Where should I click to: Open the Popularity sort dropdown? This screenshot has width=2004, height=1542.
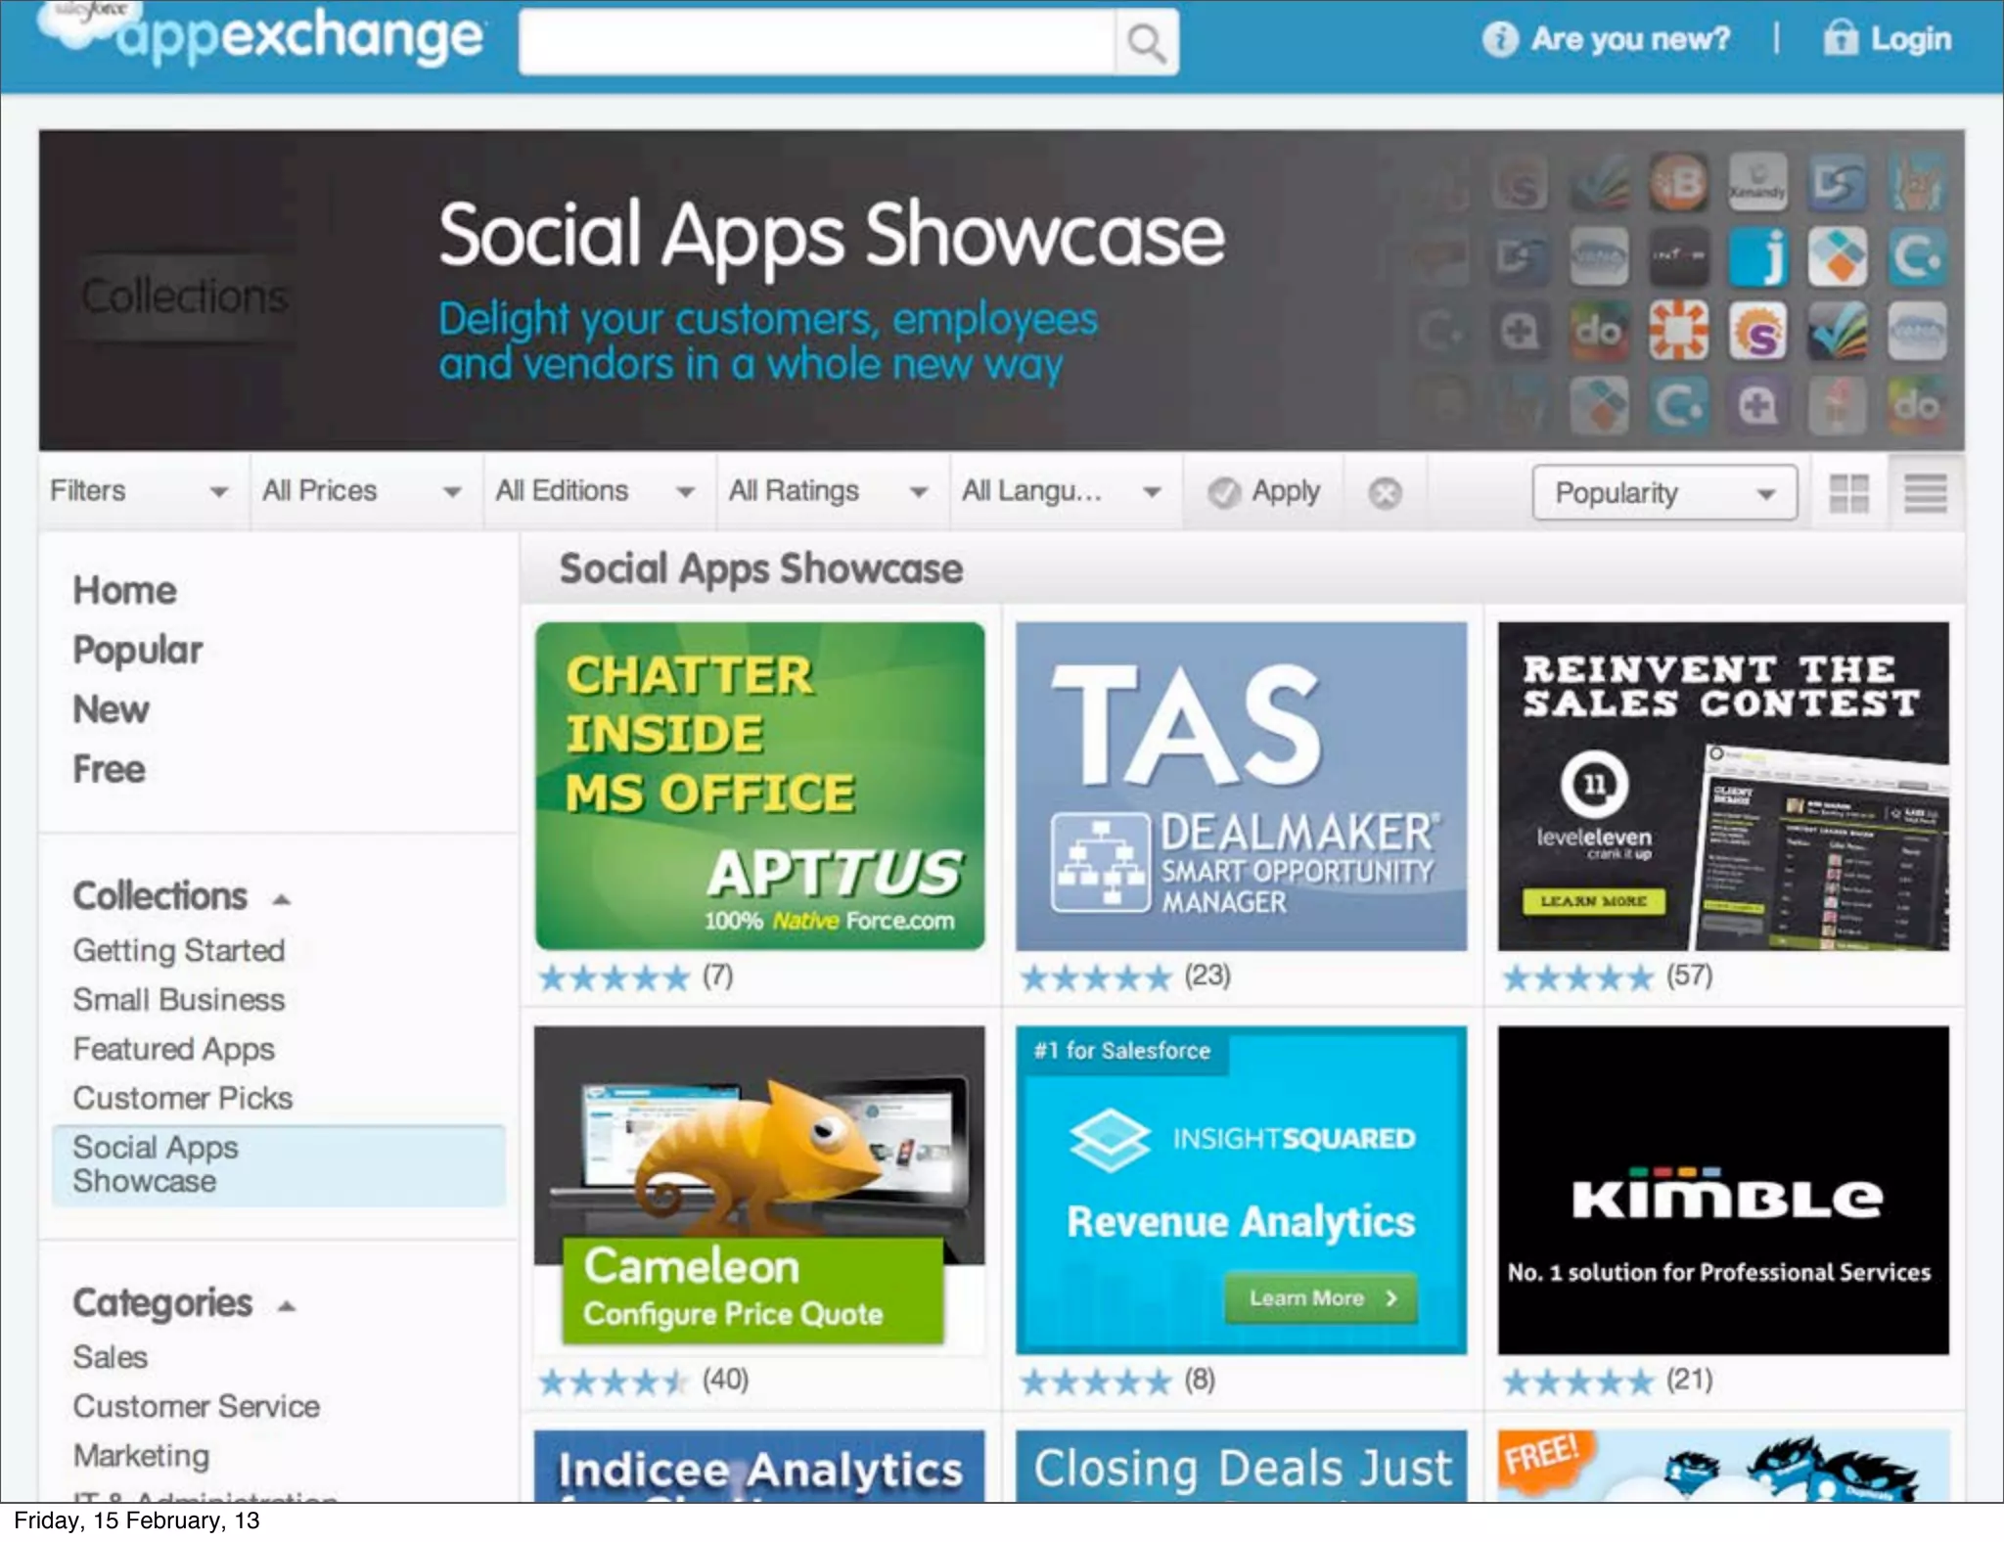pyautogui.click(x=1664, y=492)
